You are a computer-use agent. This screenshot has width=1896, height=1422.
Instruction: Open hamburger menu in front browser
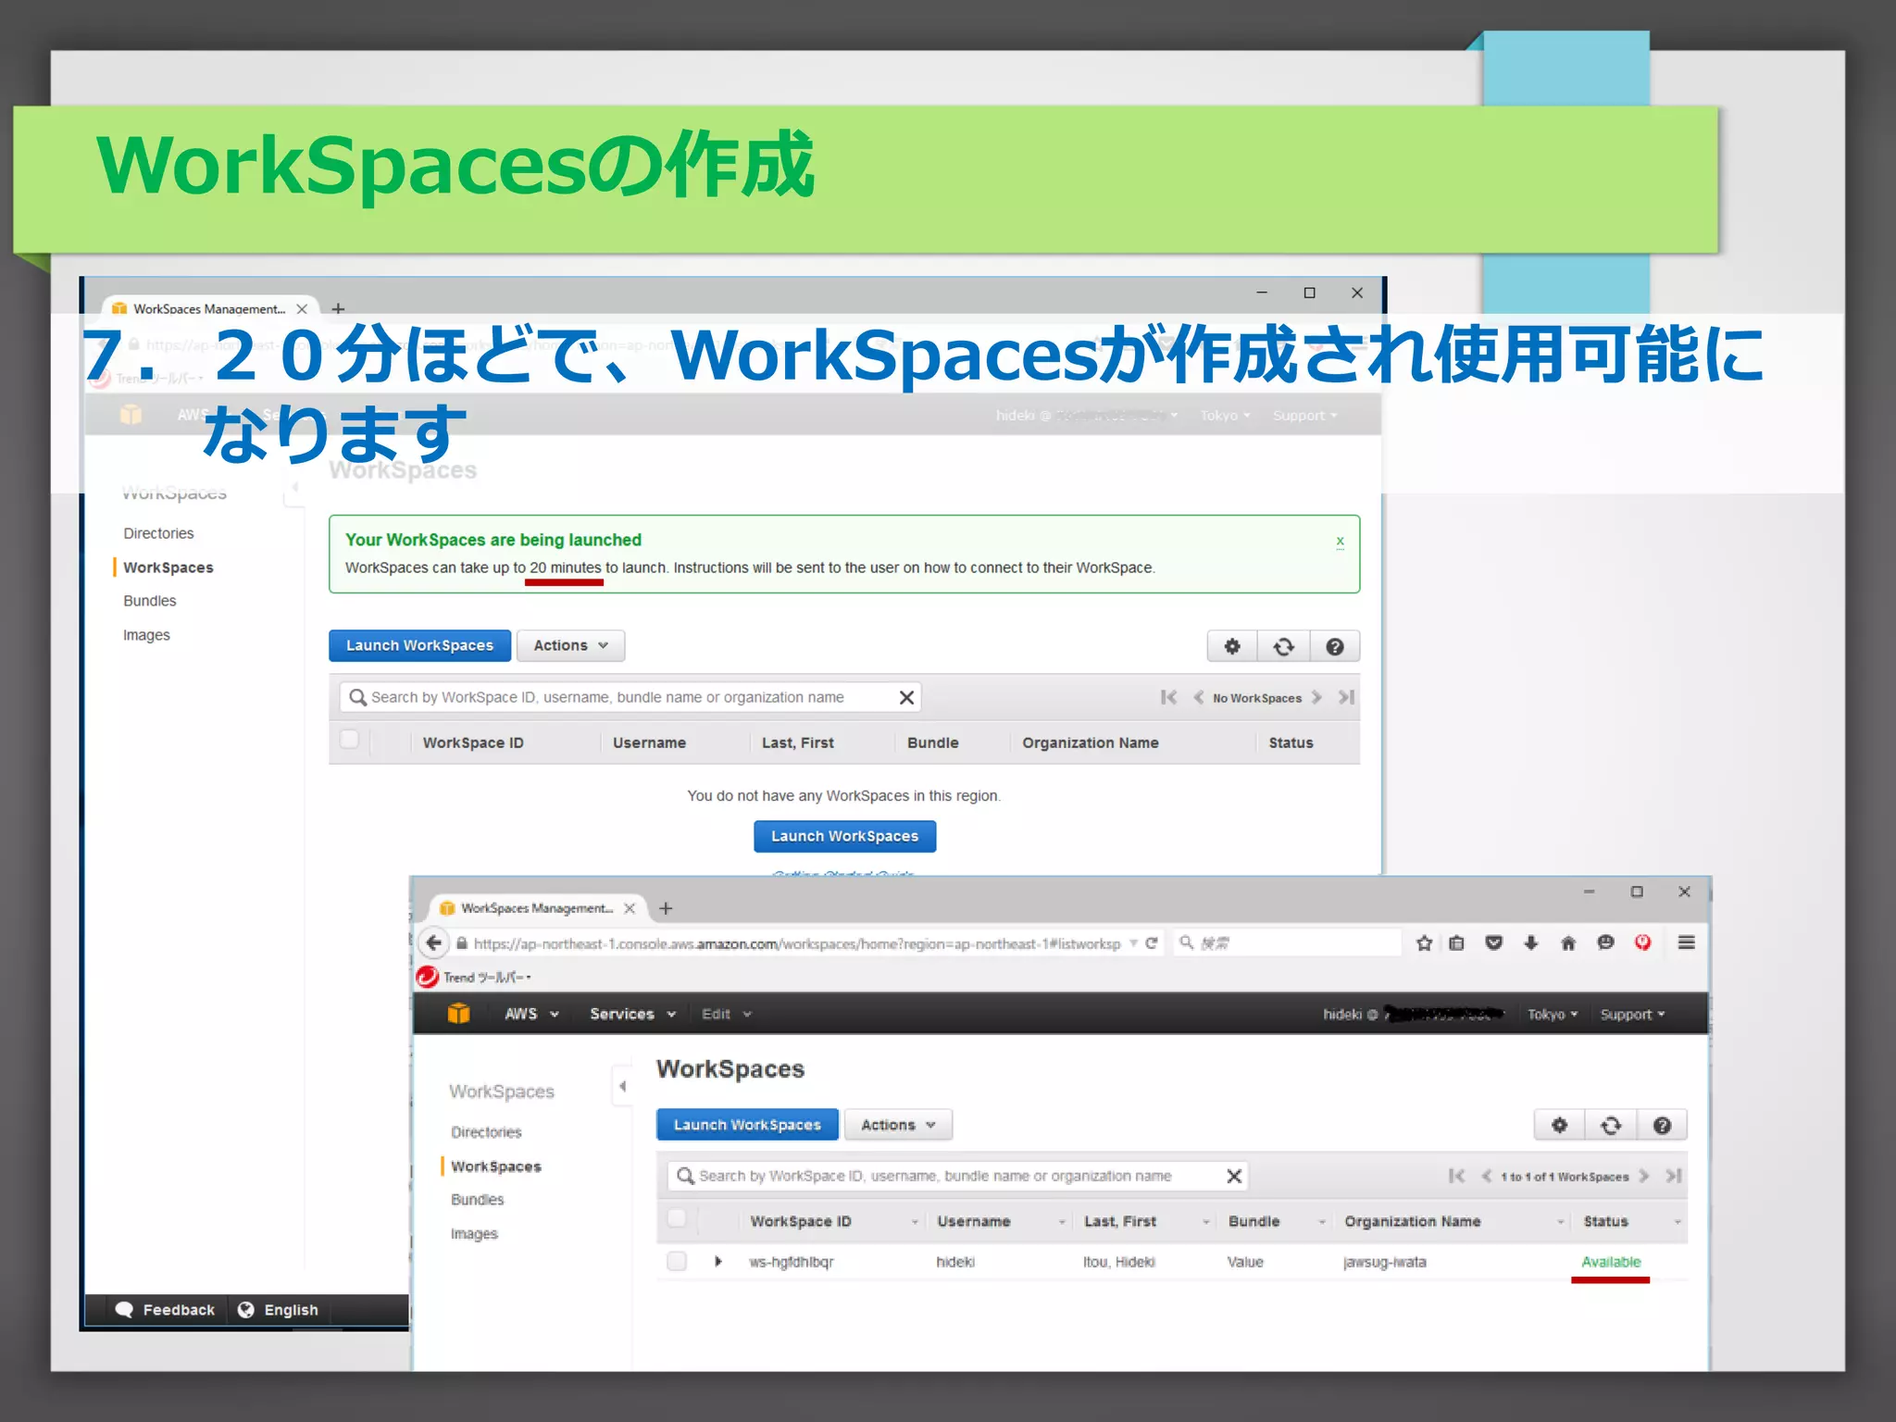1686,942
